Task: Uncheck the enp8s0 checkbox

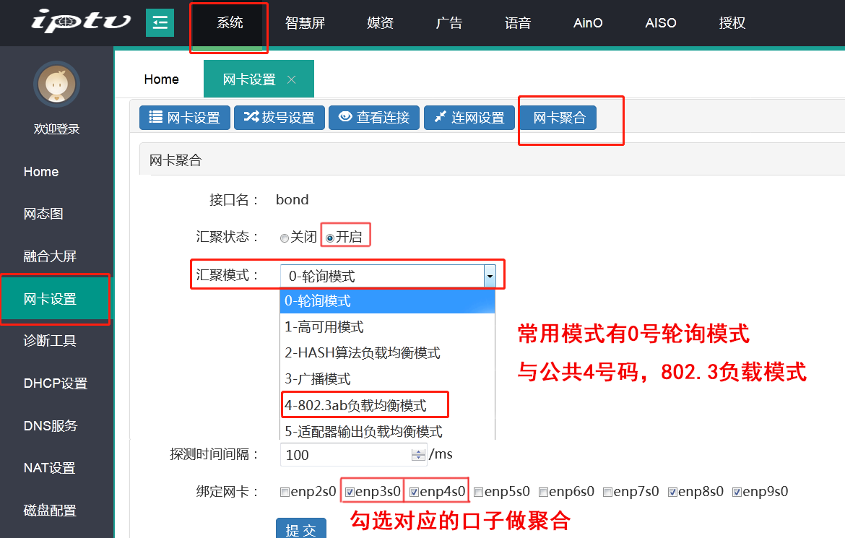Action: pyautogui.click(x=673, y=493)
